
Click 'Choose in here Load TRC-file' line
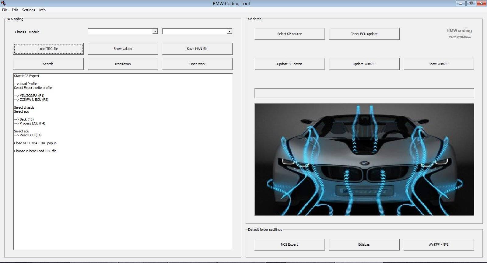35,151
